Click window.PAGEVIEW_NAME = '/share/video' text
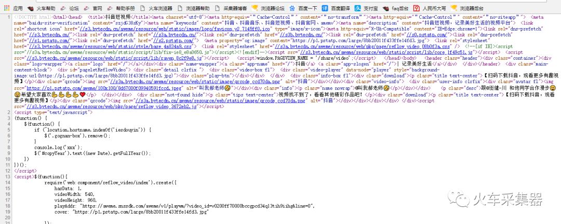The width and height of the screenshot is (561, 224). [305, 58]
